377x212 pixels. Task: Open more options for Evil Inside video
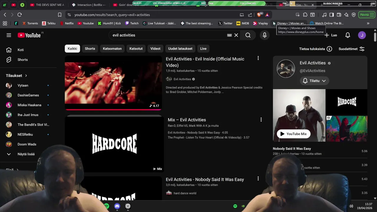pos(258,58)
